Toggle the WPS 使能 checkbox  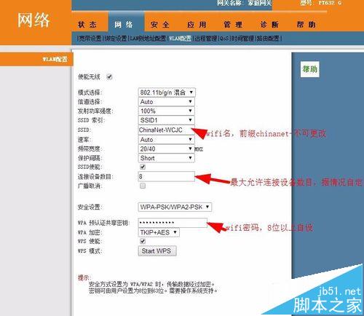143,241
